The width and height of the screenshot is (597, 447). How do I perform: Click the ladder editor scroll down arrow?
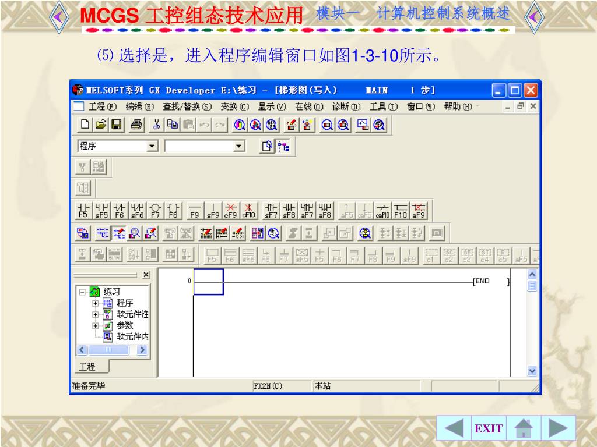pos(532,371)
